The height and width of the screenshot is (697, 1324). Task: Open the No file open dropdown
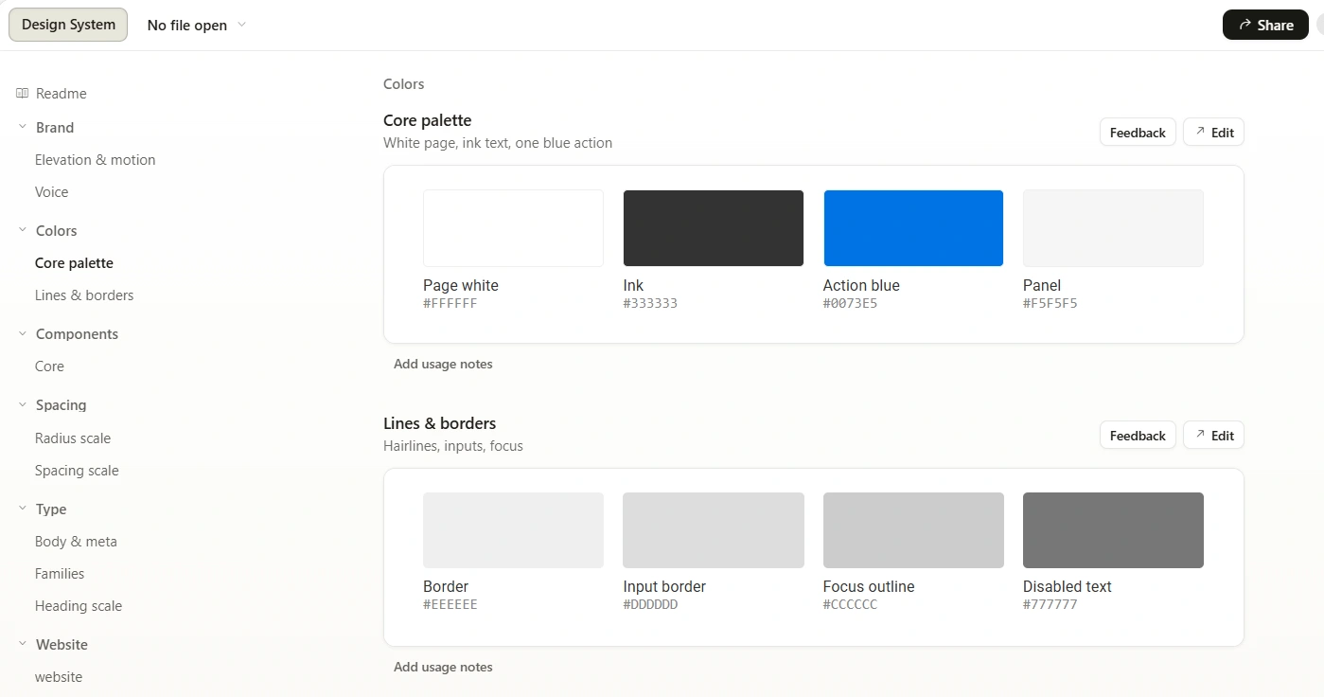(x=197, y=25)
